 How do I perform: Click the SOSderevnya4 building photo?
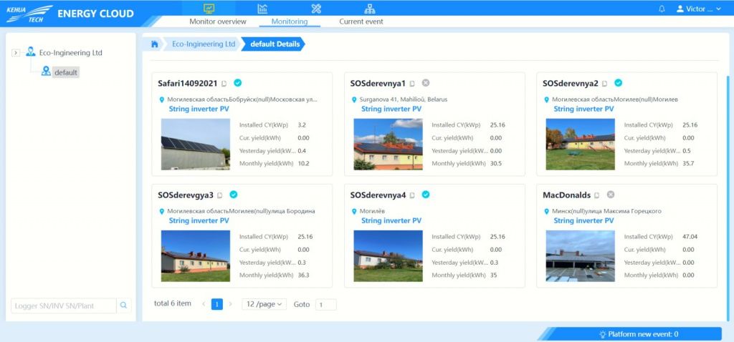(x=388, y=255)
